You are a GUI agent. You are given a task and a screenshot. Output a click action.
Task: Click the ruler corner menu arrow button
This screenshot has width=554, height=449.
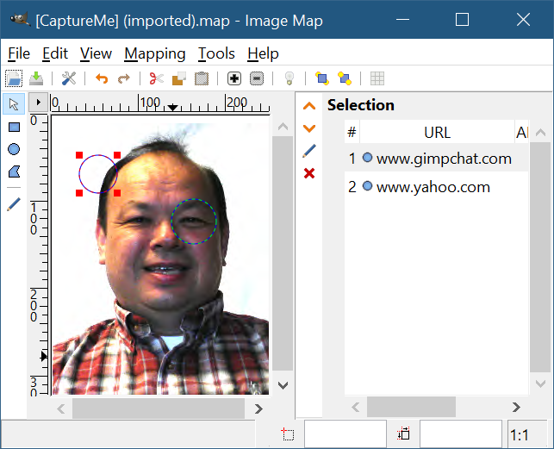click(38, 103)
